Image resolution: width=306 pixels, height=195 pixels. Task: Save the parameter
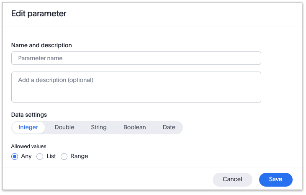[x=275, y=180]
